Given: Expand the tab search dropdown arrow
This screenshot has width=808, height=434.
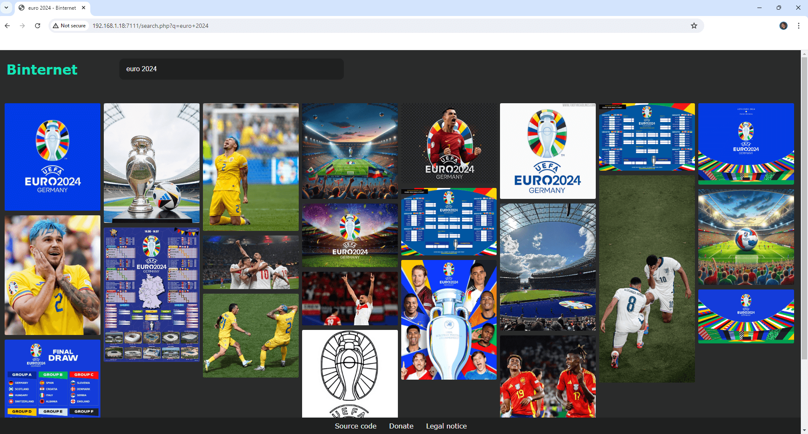Looking at the screenshot, I should (6, 8).
